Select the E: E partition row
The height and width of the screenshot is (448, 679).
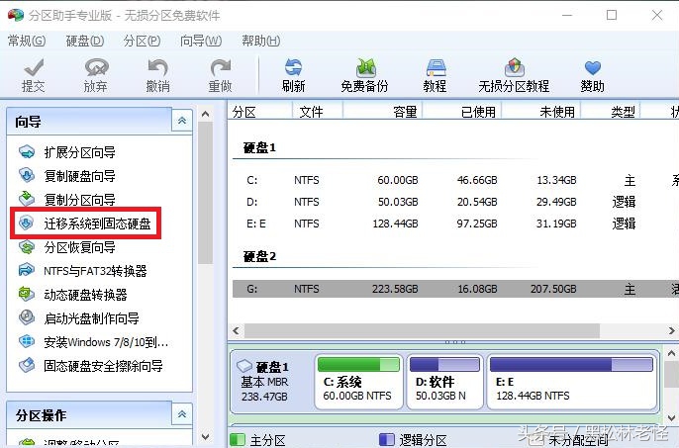(x=455, y=224)
